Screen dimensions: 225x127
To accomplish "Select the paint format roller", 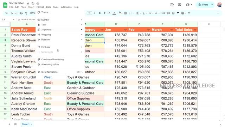I will (26, 13).
